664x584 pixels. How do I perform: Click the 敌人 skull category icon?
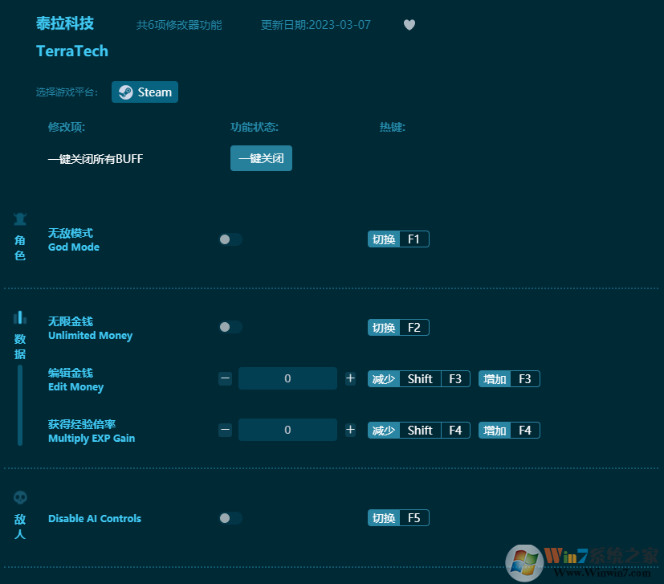click(x=20, y=497)
